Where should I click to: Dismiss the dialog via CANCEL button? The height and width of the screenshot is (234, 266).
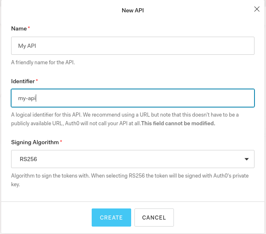154,218
